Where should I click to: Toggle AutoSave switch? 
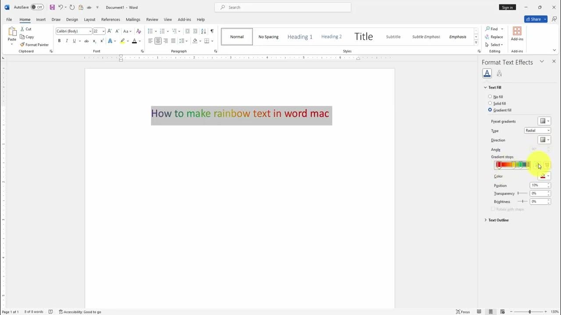click(x=37, y=7)
